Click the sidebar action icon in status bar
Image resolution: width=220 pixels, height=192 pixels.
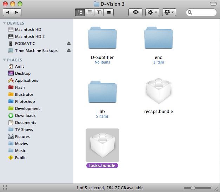(5, 188)
